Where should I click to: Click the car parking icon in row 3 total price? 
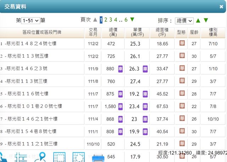point(121,69)
